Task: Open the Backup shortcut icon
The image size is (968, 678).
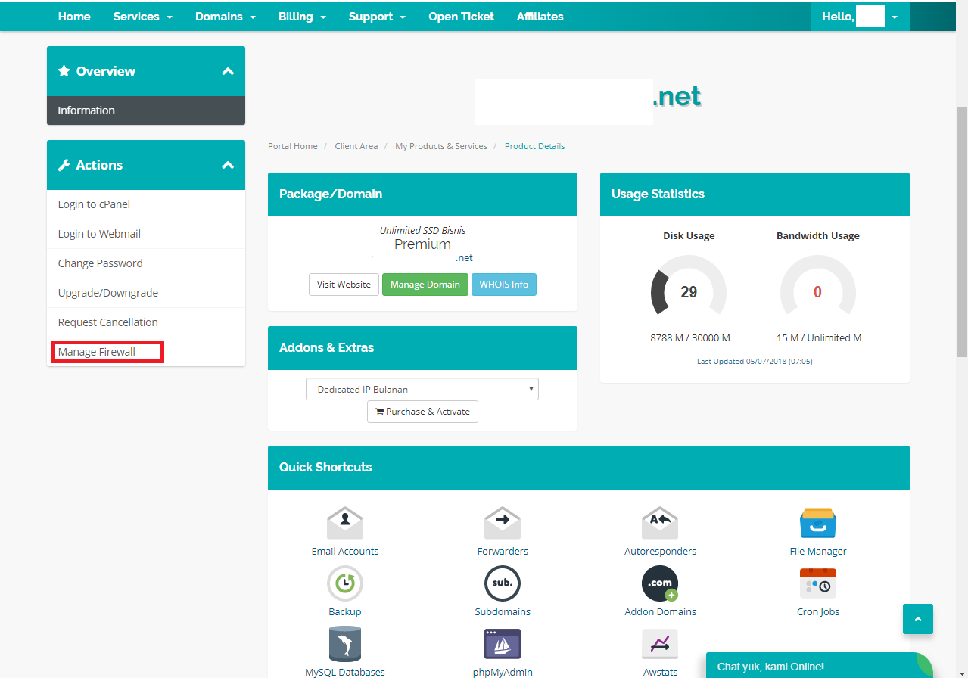Action: (x=345, y=583)
